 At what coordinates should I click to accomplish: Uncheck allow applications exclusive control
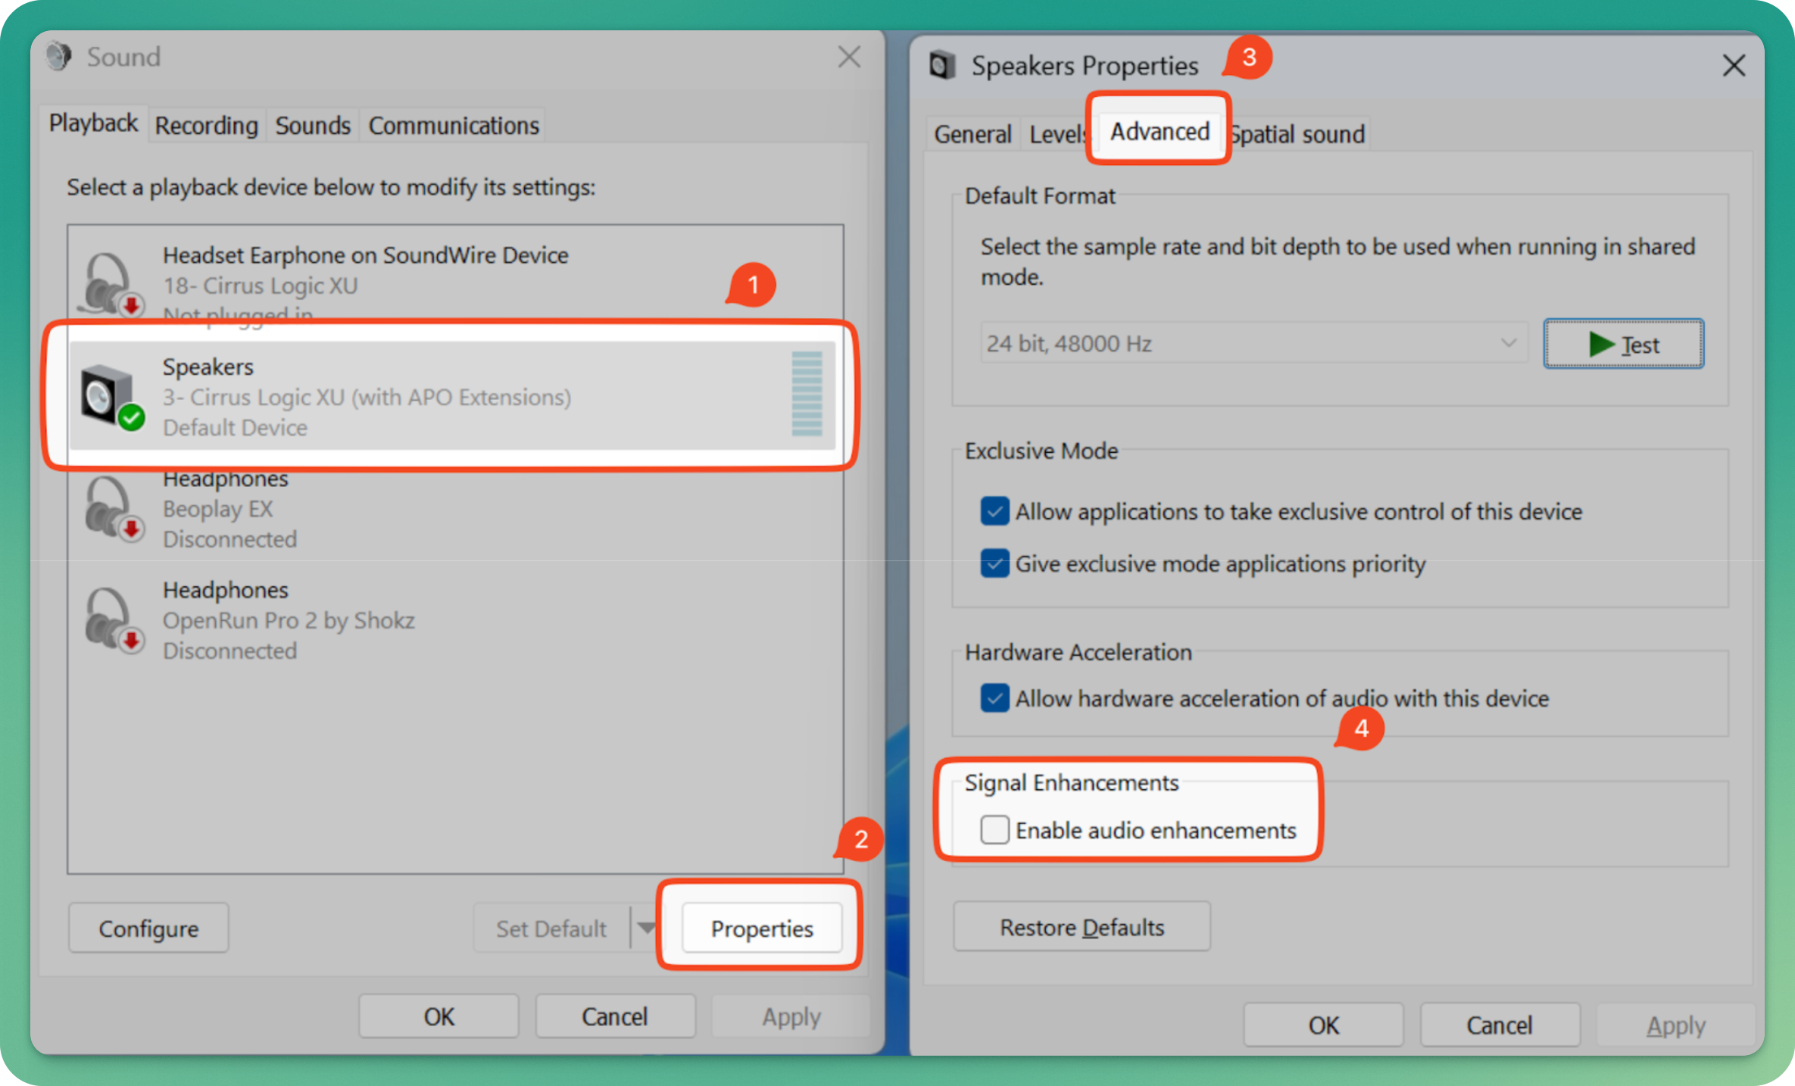pos(994,511)
